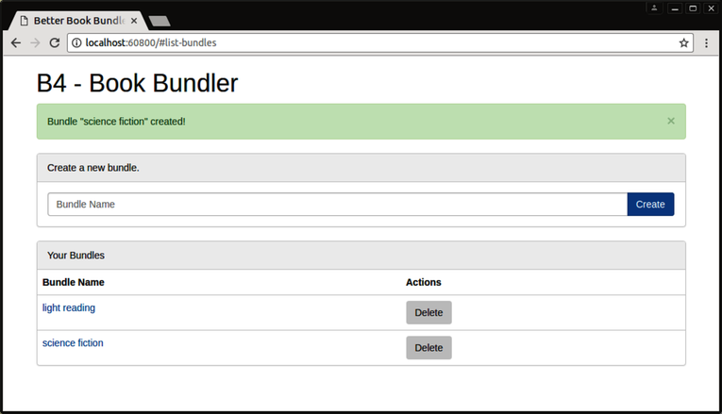Delete the light reading bundle
The height and width of the screenshot is (414, 722).
coord(428,313)
